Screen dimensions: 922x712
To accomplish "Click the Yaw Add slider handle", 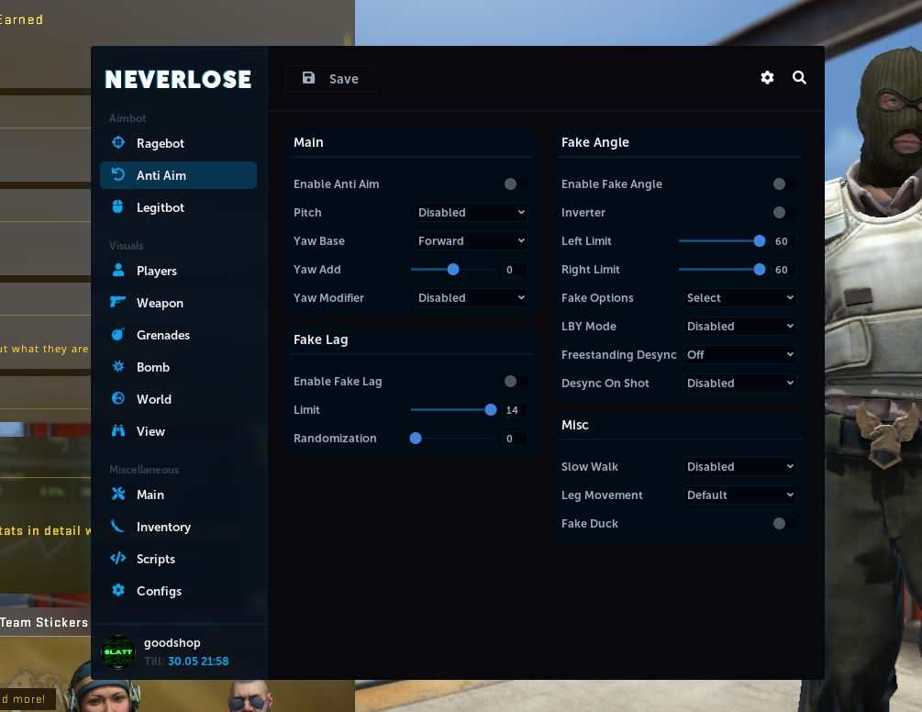I will click(453, 270).
